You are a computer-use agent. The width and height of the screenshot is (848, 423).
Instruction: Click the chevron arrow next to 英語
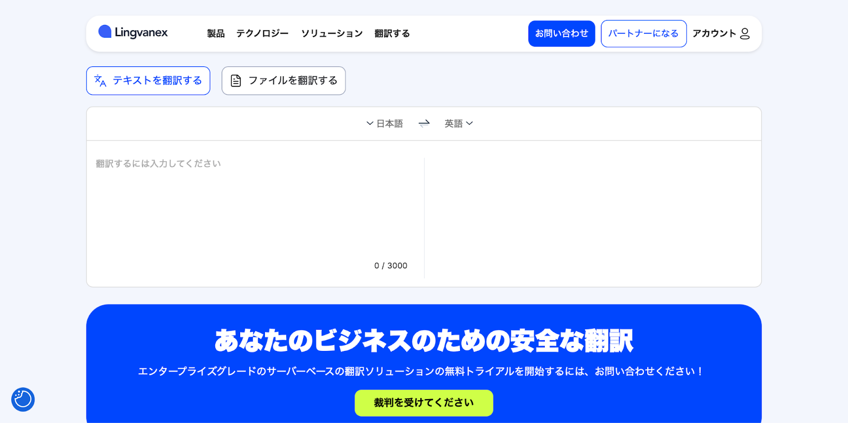pos(470,124)
